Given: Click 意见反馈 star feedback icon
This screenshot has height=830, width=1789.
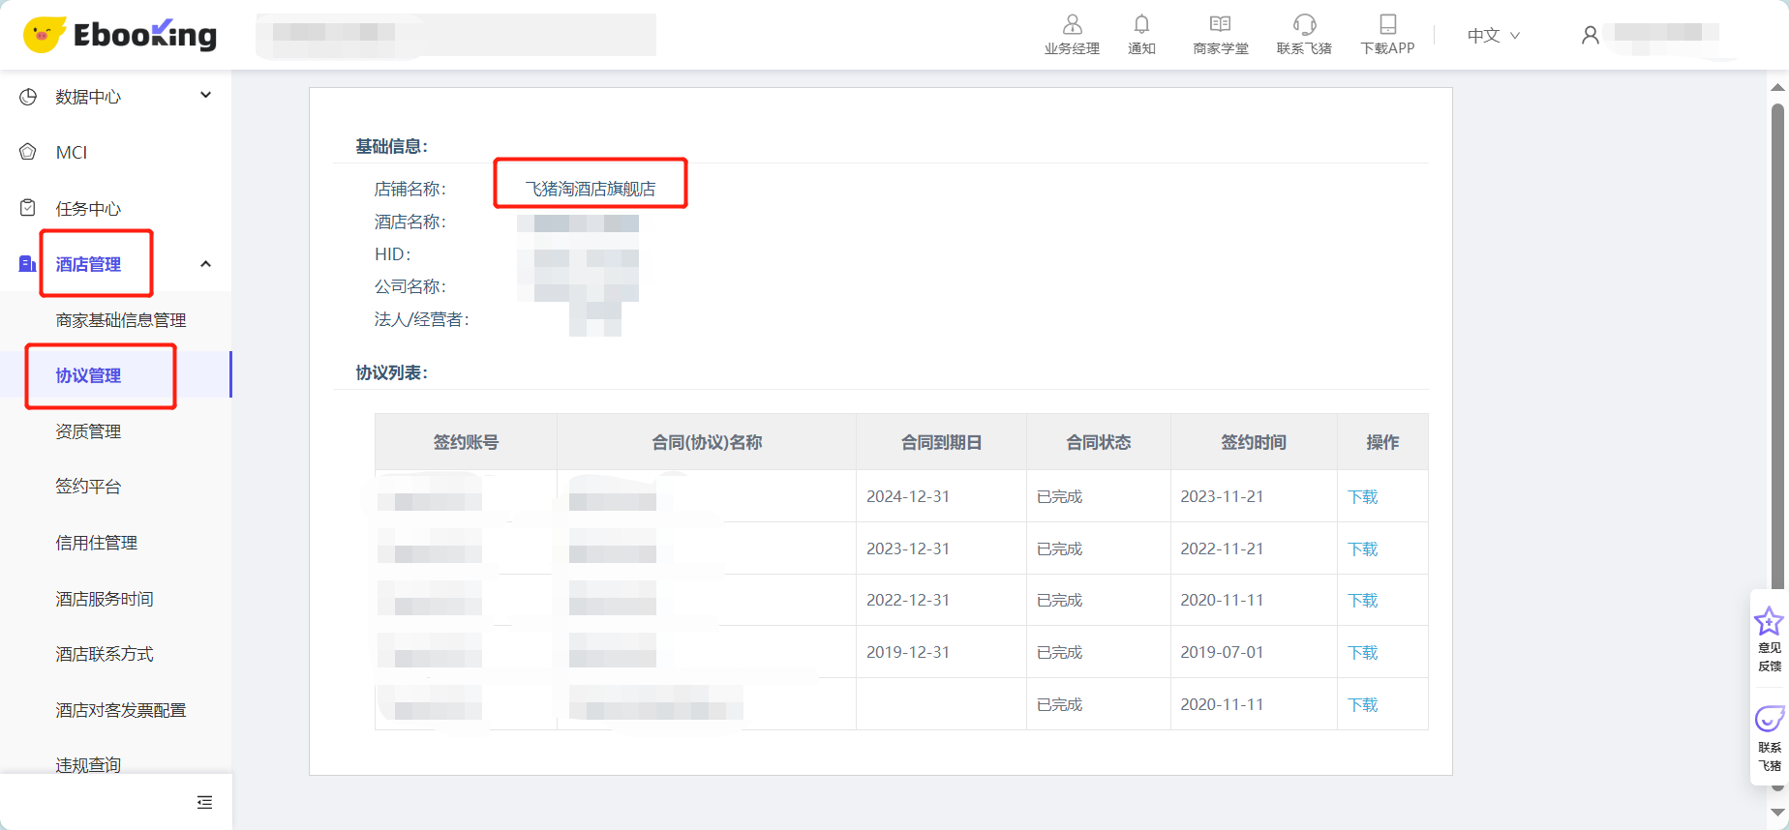Looking at the screenshot, I should tap(1769, 620).
